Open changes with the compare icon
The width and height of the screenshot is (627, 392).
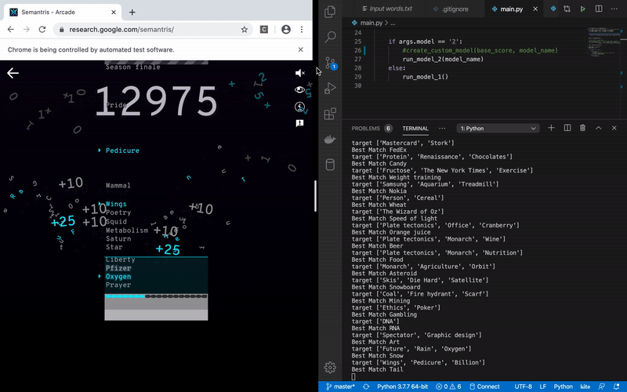567,9
